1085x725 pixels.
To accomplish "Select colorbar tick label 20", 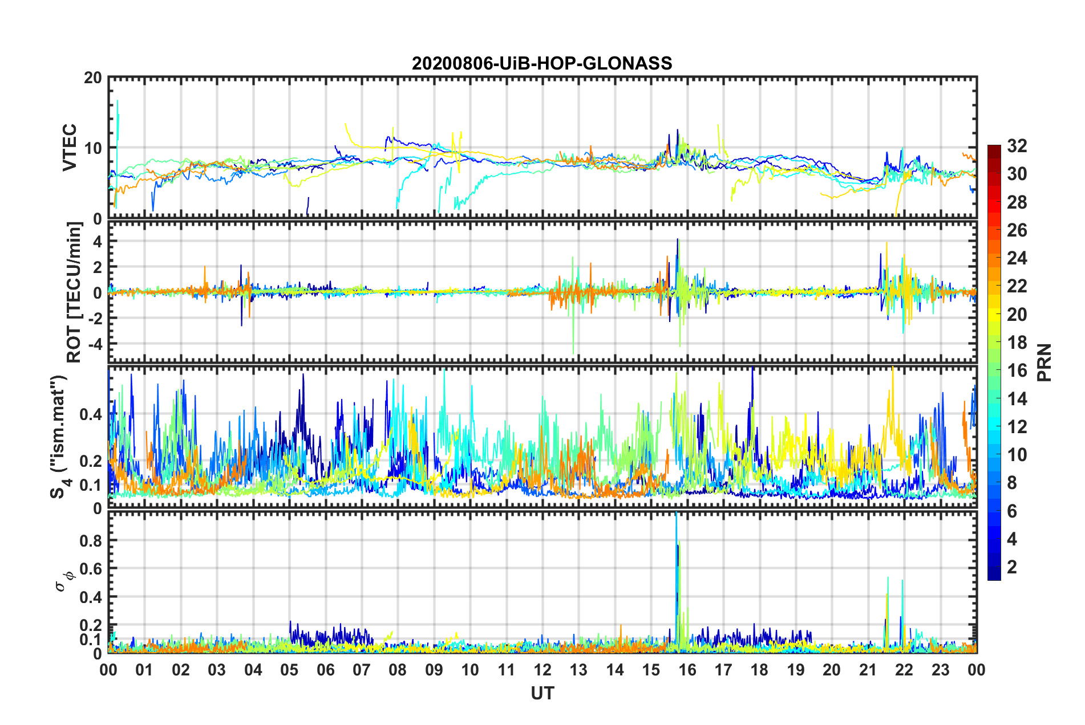I will coord(1017,315).
